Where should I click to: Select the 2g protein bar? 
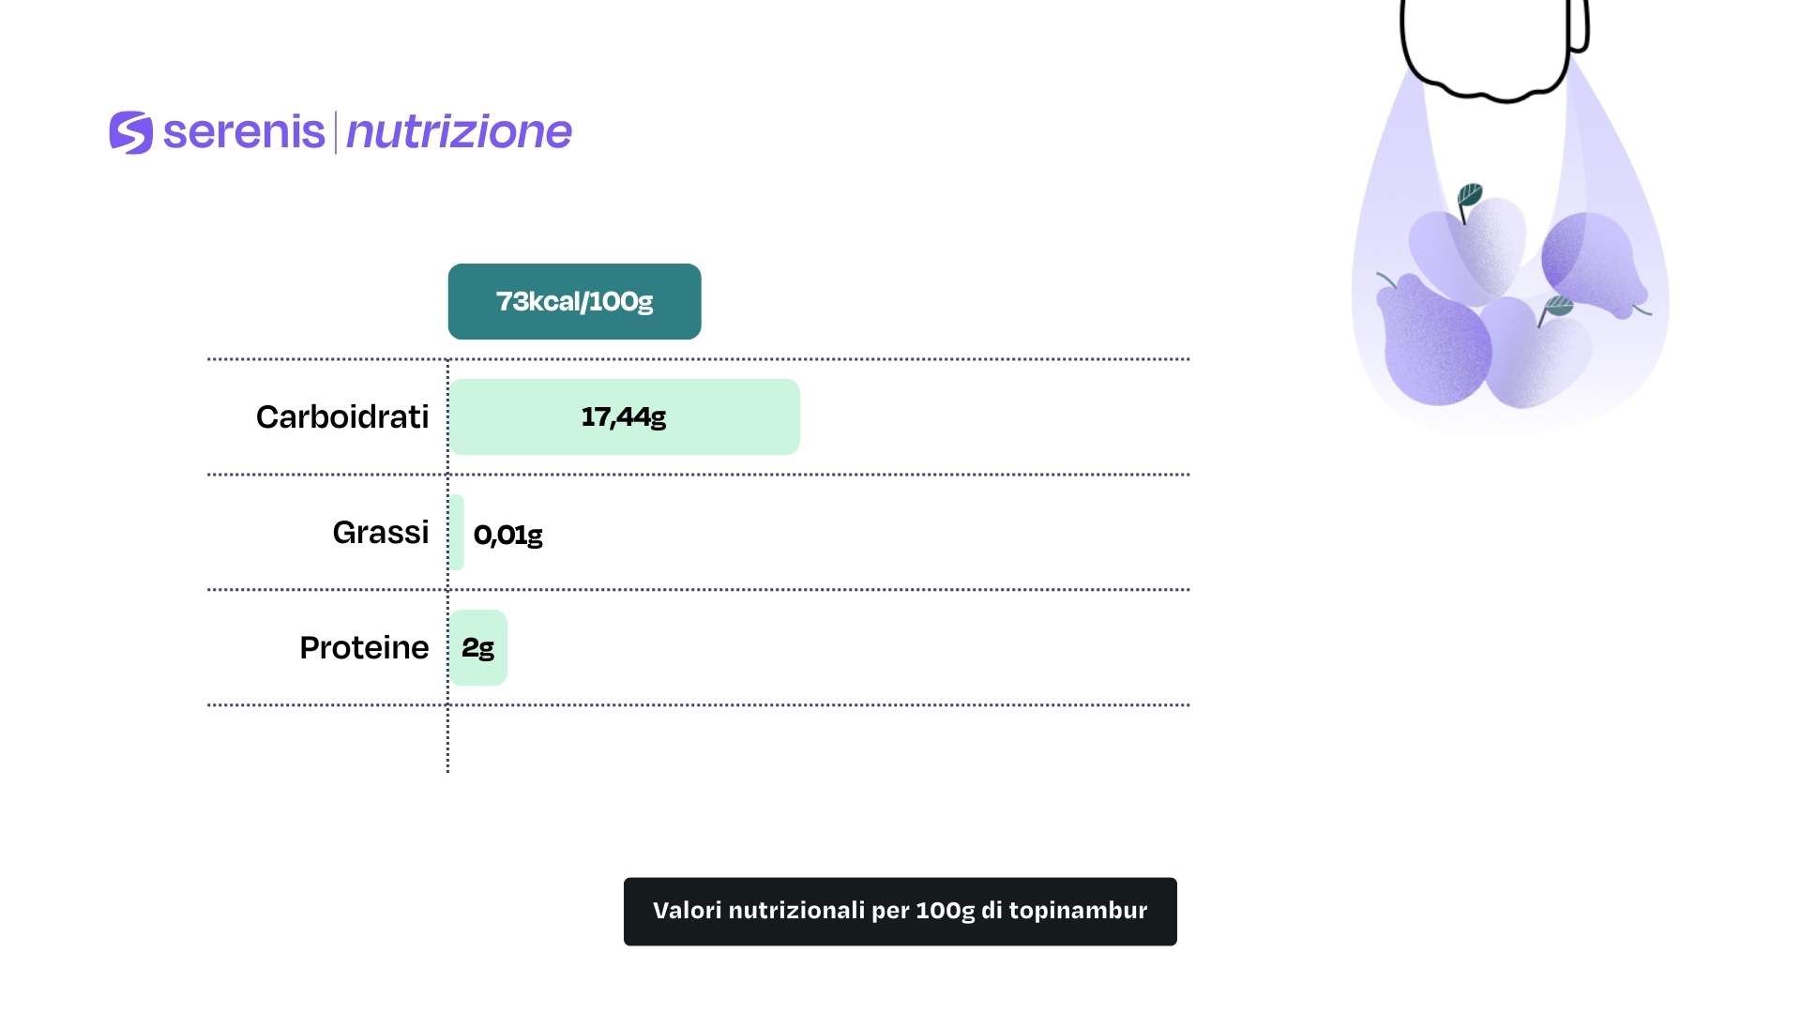(478, 648)
